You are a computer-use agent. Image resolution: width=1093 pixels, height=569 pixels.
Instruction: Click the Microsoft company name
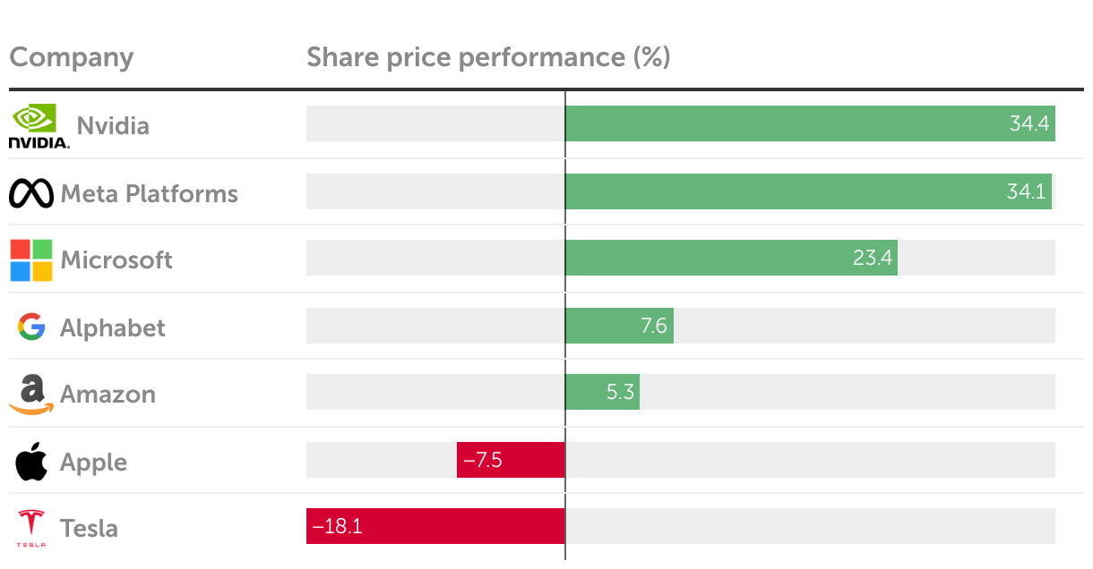tap(116, 260)
